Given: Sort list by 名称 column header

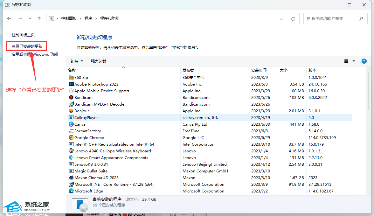Looking at the screenshot, I should pos(72,70).
